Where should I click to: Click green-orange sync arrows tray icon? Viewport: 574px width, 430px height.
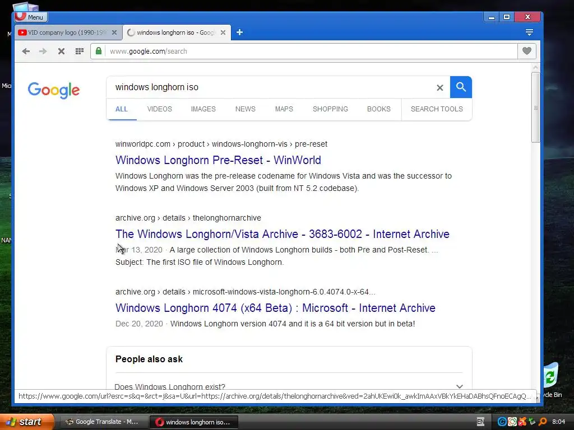[x=512, y=422]
